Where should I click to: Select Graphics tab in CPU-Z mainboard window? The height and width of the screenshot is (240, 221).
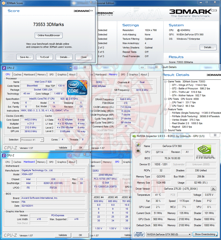(x=62, y=162)
